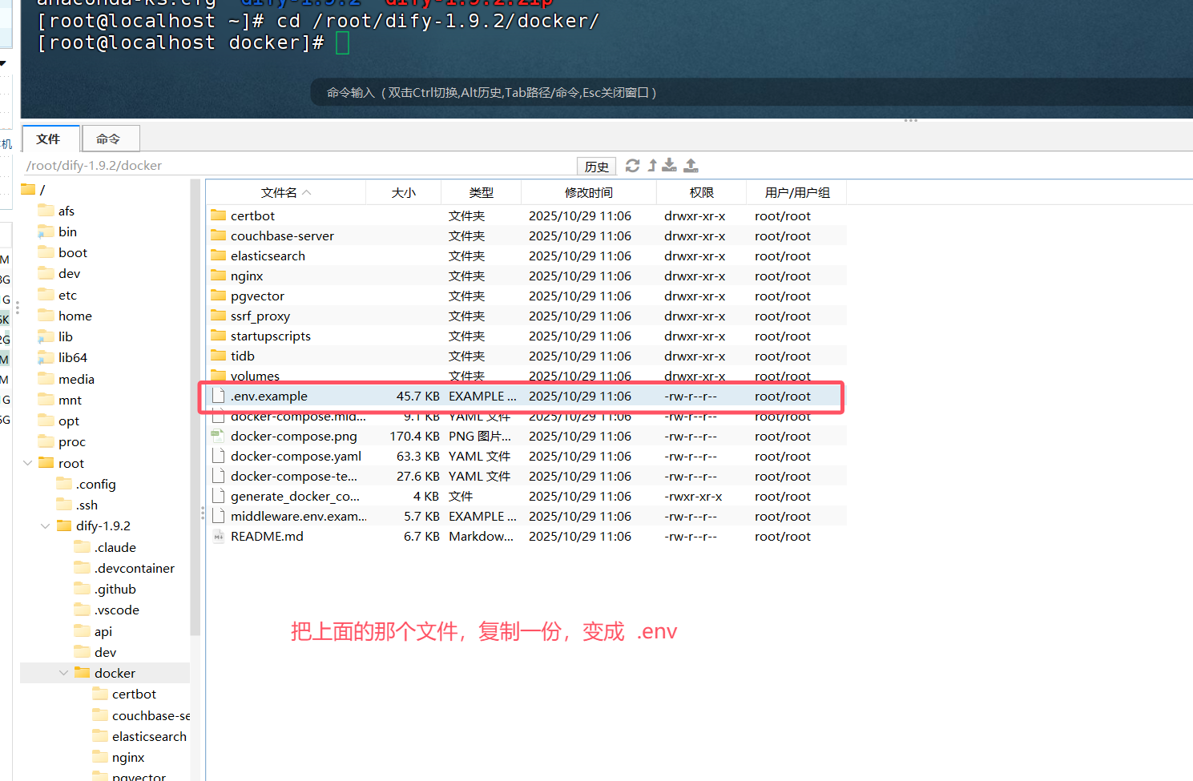Collapse the docker tree node

(64, 673)
